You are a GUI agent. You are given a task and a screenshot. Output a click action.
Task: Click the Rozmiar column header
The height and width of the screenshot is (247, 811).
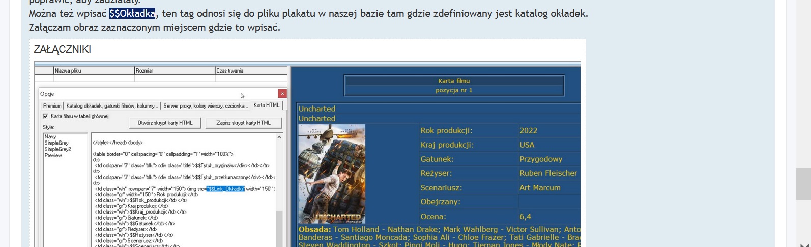tap(175, 70)
